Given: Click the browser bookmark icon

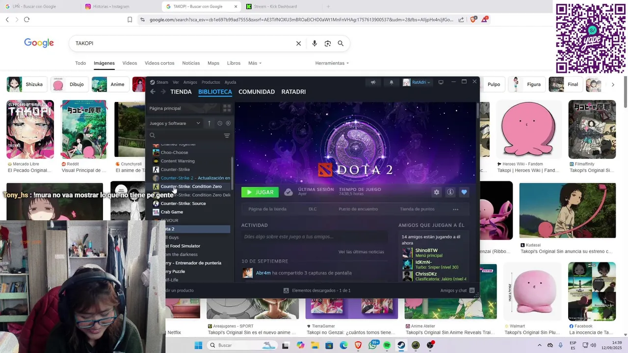Looking at the screenshot, I should [130, 20].
